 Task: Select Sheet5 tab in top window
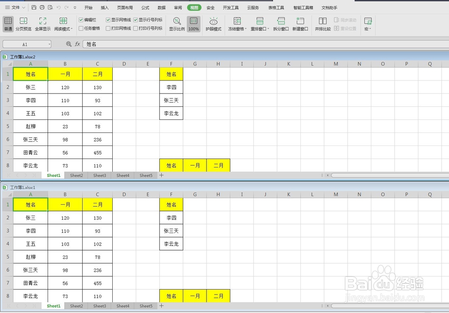(x=146, y=175)
